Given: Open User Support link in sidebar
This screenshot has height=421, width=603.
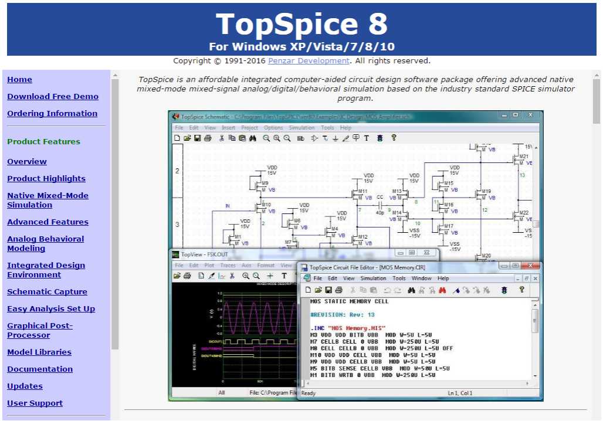Looking at the screenshot, I should 35,403.
